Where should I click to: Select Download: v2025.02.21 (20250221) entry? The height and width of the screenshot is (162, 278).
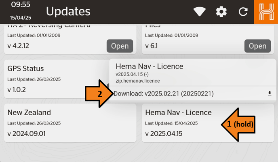tap(193, 93)
